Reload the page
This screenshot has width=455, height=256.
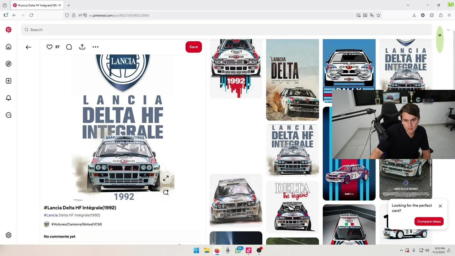(31, 15)
